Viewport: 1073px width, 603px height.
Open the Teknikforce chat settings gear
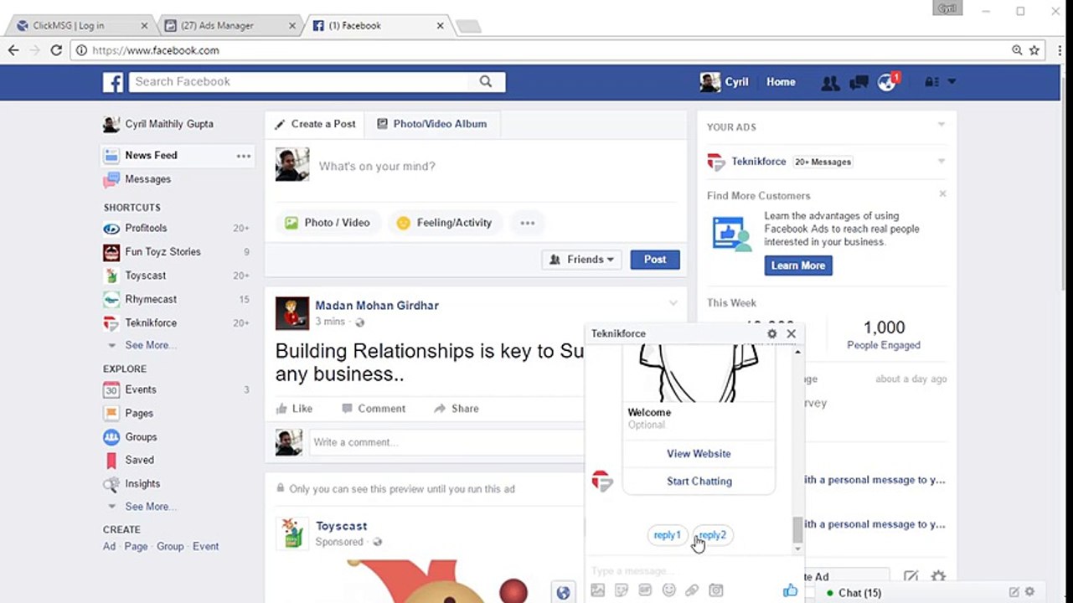(772, 333)
